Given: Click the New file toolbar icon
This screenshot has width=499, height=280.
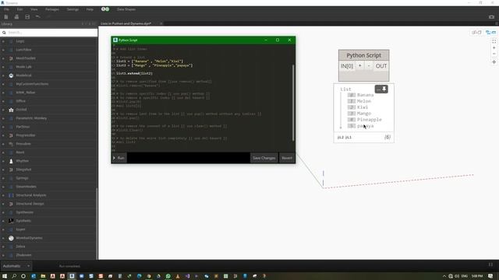Looking at the screenshot, I should pos(6,16).
